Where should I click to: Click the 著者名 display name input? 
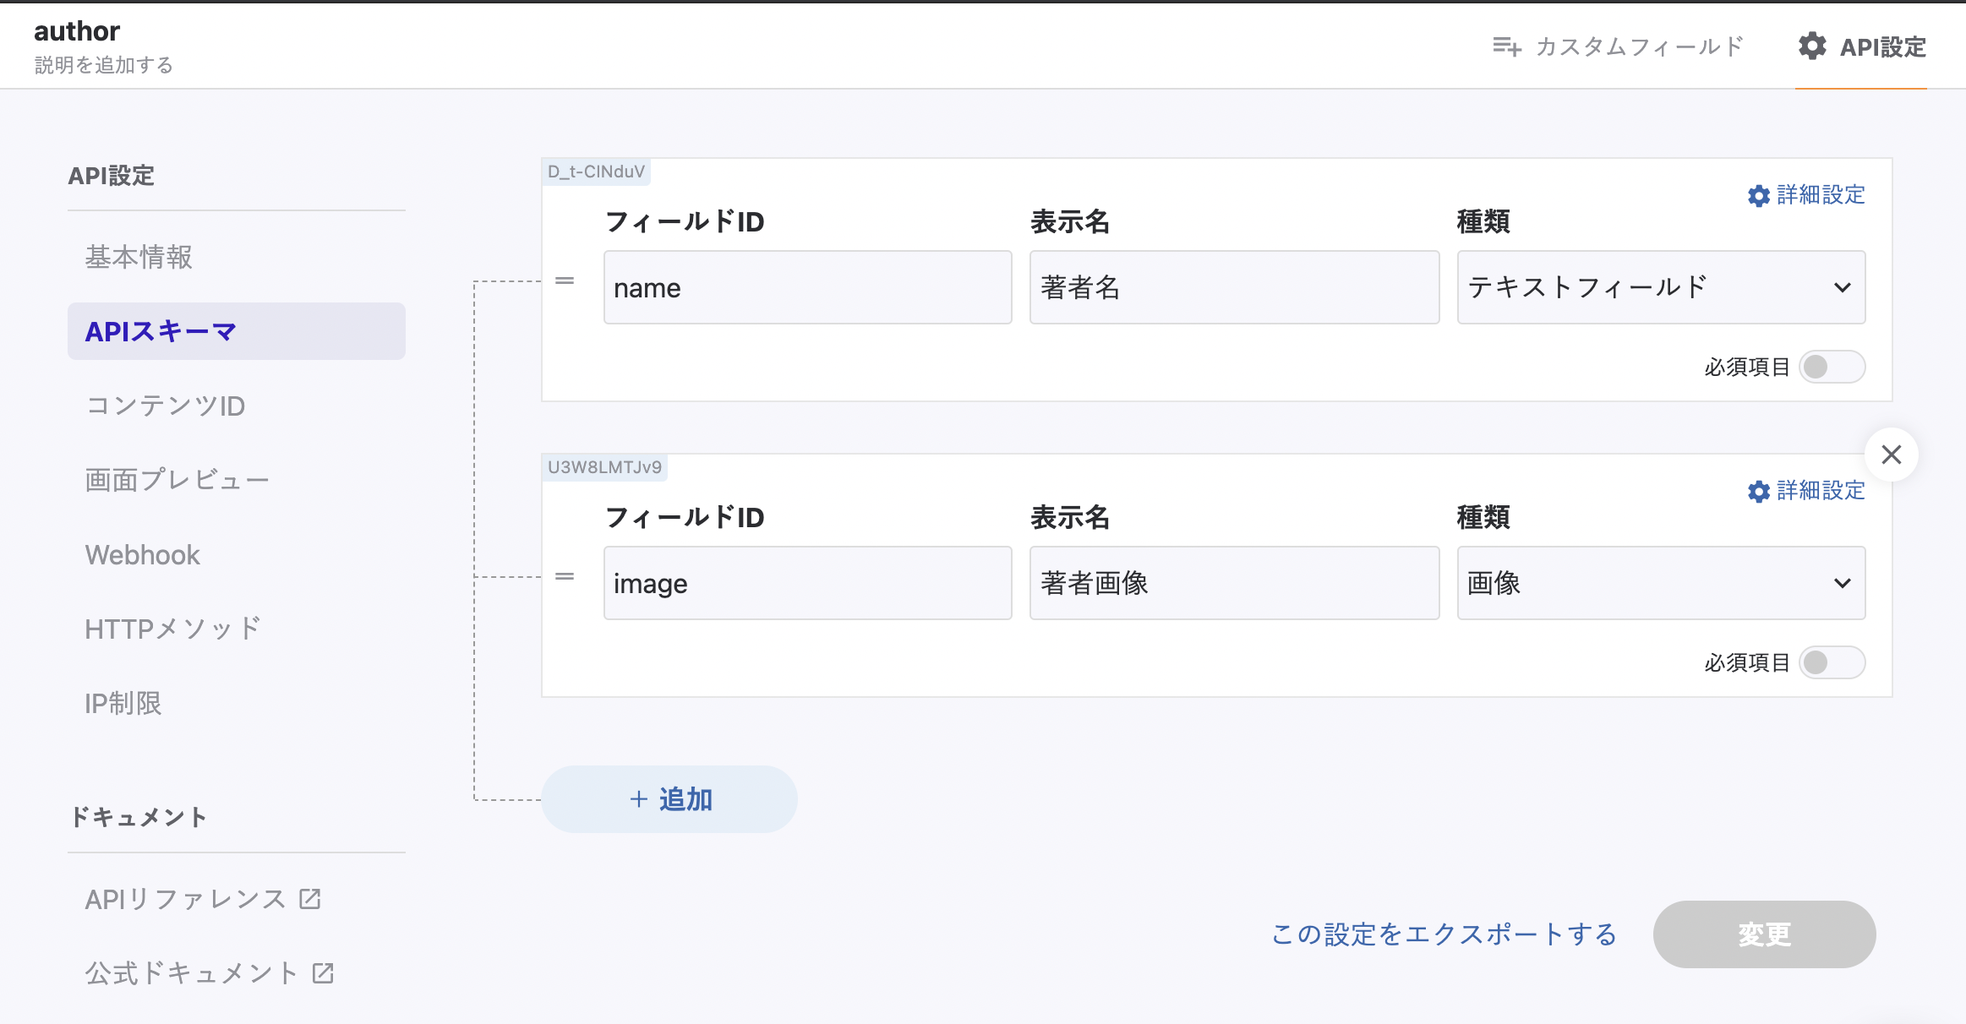coord(1234,287)
